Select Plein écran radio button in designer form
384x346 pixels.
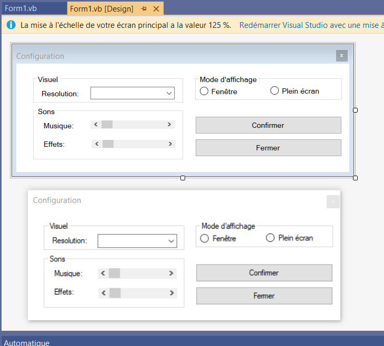(275, 90)
